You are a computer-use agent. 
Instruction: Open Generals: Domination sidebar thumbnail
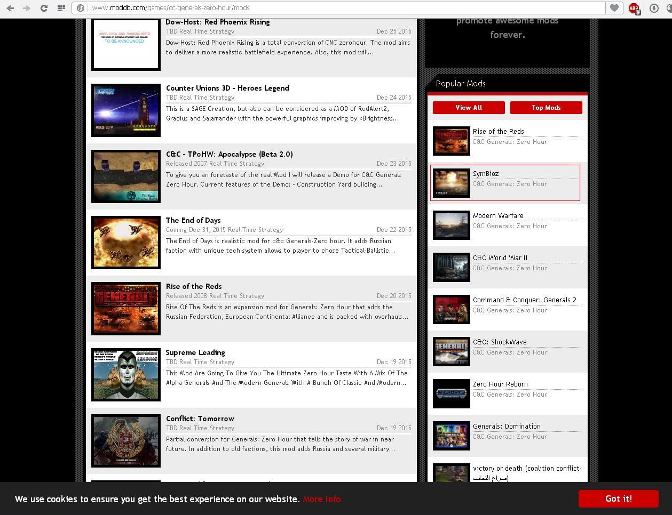click(x=452, y=436)
